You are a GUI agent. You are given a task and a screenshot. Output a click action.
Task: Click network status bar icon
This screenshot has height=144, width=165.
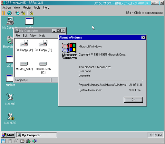(x=28, y=141)
